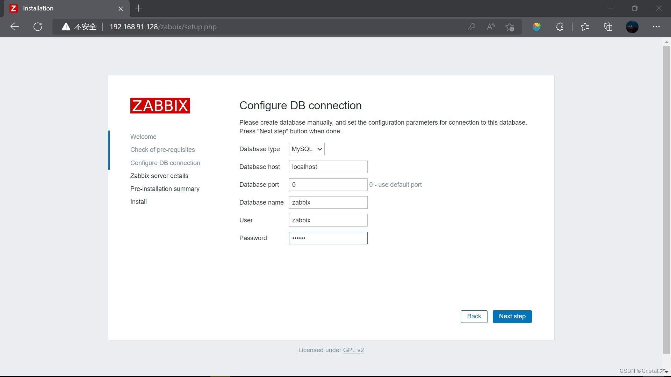This screenshot has height=377, width=671.
Task: Open the GPL v2 license link
Action: pos(353,350)
